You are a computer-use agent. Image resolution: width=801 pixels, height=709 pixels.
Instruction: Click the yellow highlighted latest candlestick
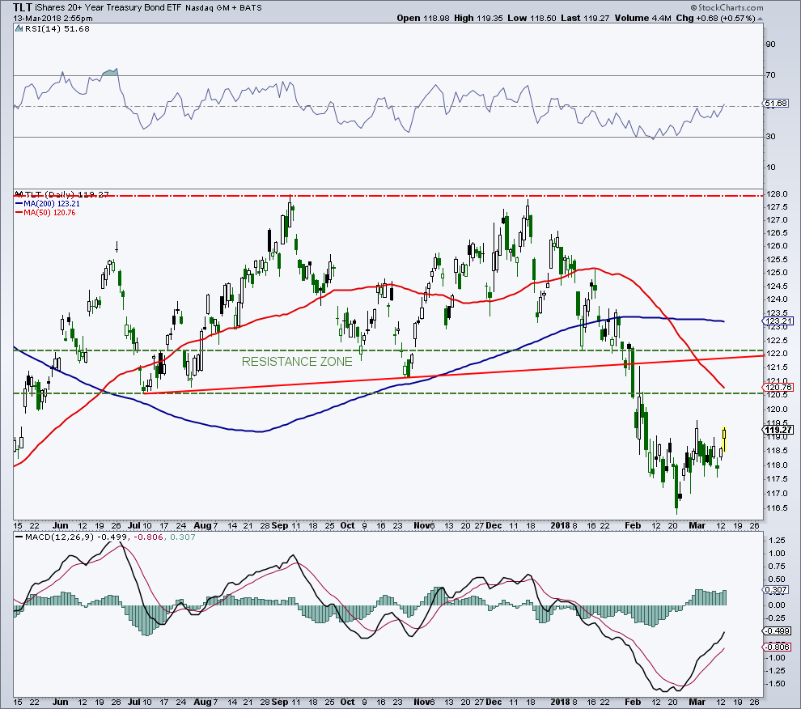[724, 439]
